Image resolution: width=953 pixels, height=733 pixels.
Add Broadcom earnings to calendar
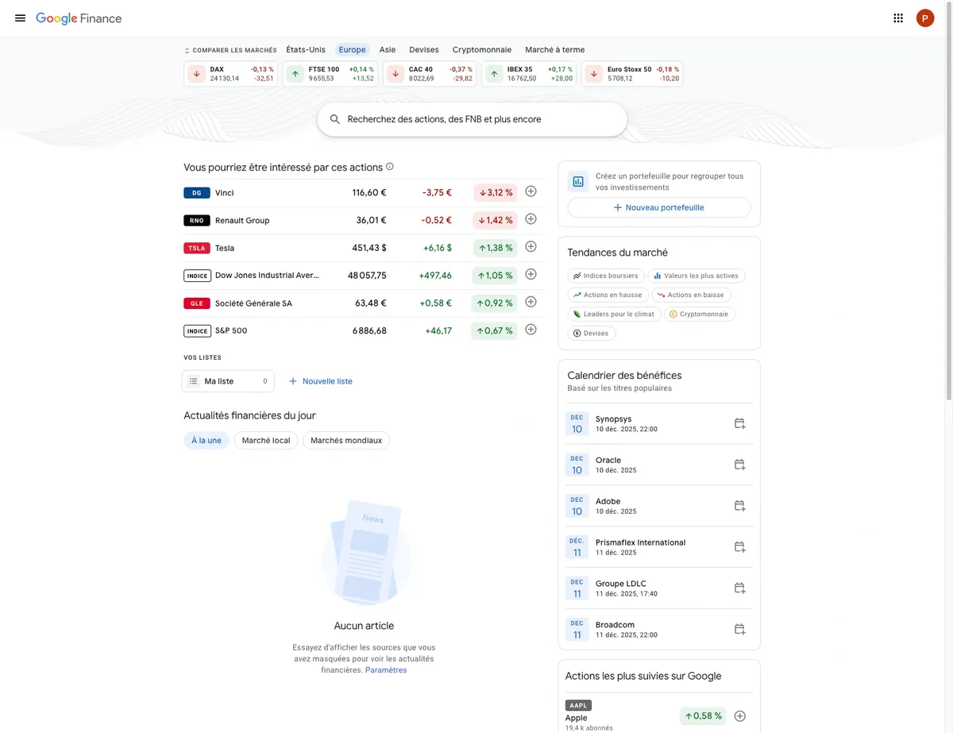[739, 630]
